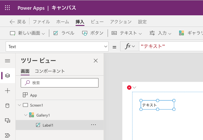203x140 pixels.
Task: Open the Label1 more options ellipsis
Action: 93,125
